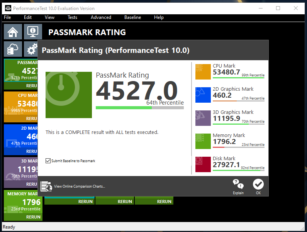Click the Explain question mark icon
307x232 pixels.
coord(238,184)
